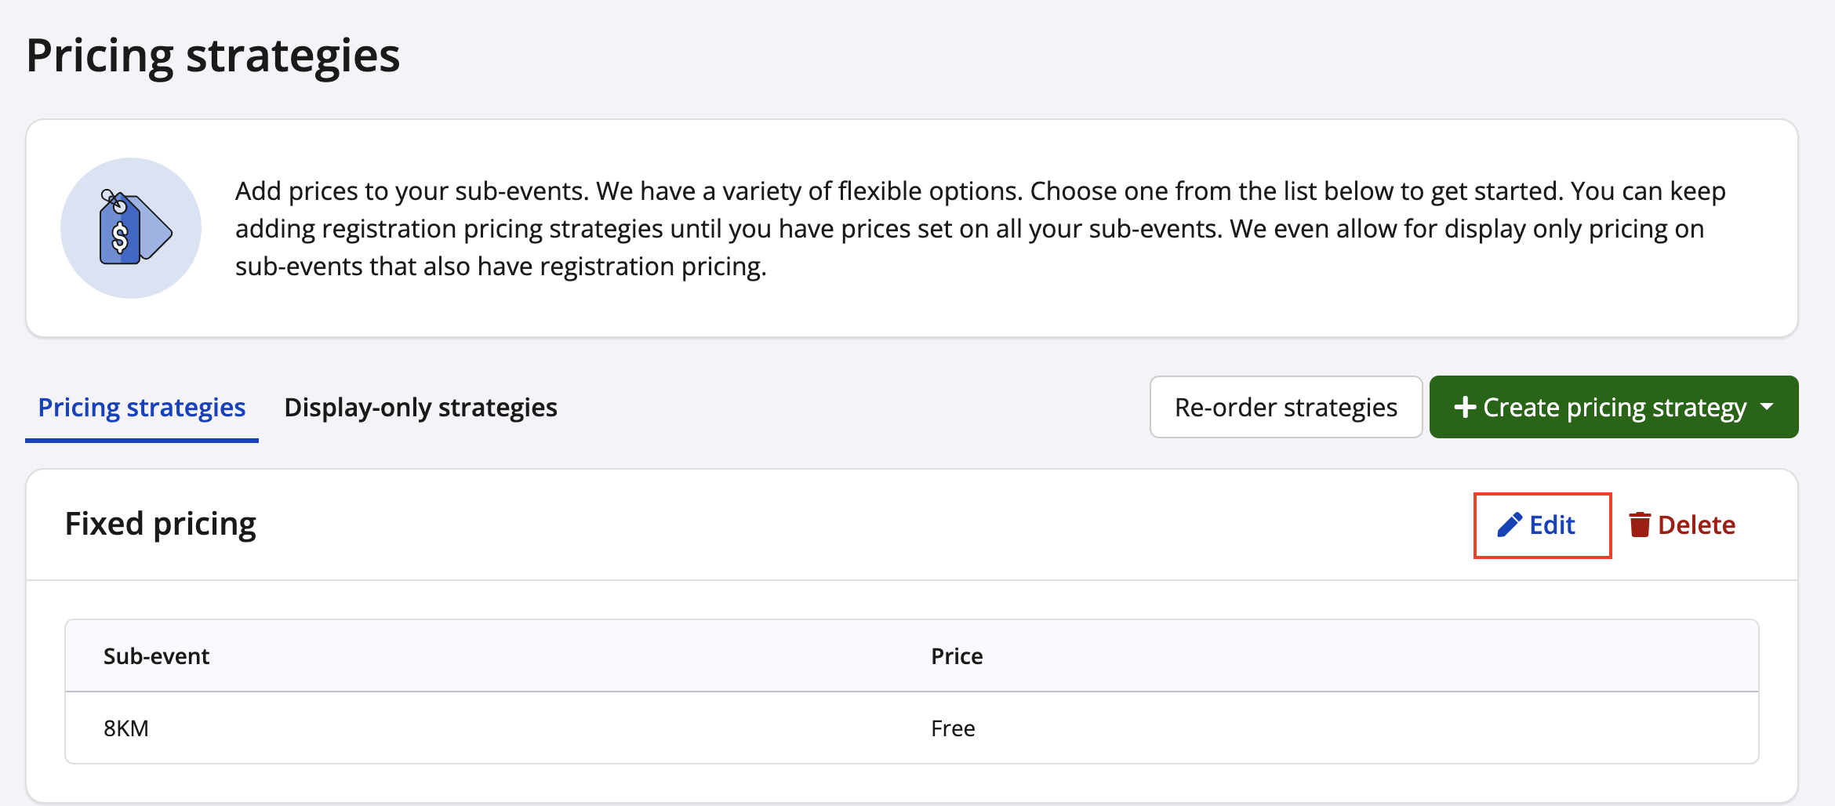Click the plus icon on green button

(1465, 407)
